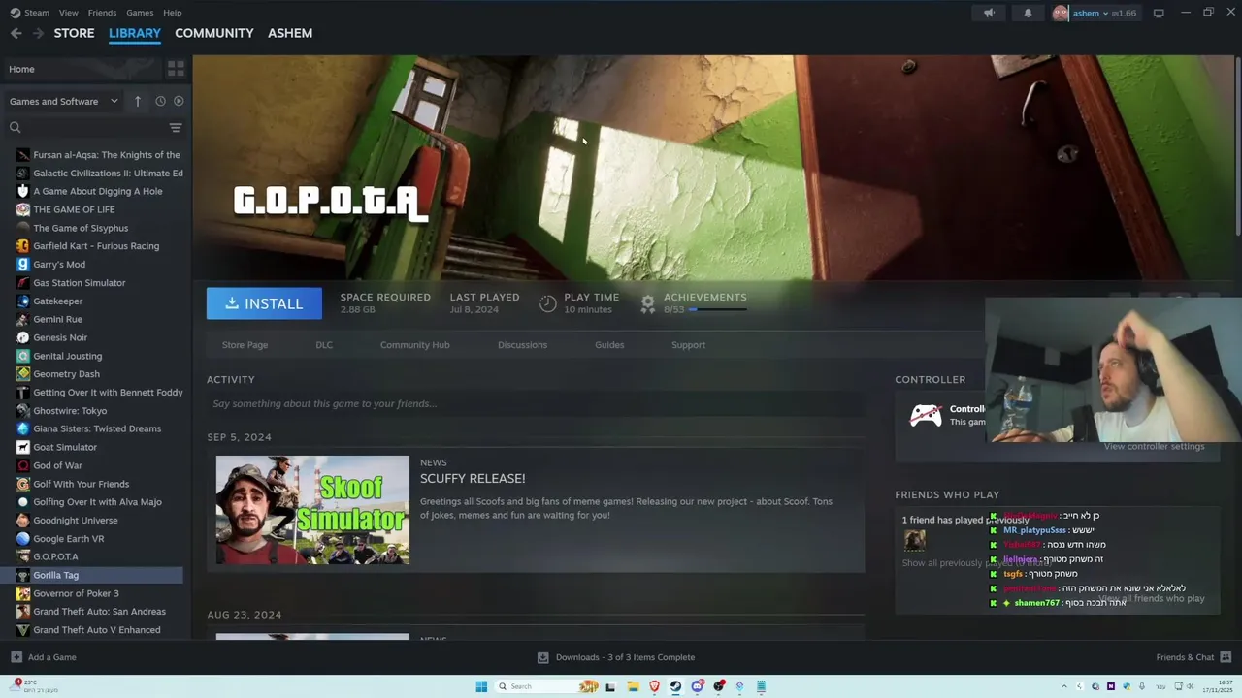
Task: Open the Help menu
Action: point(172,13)
